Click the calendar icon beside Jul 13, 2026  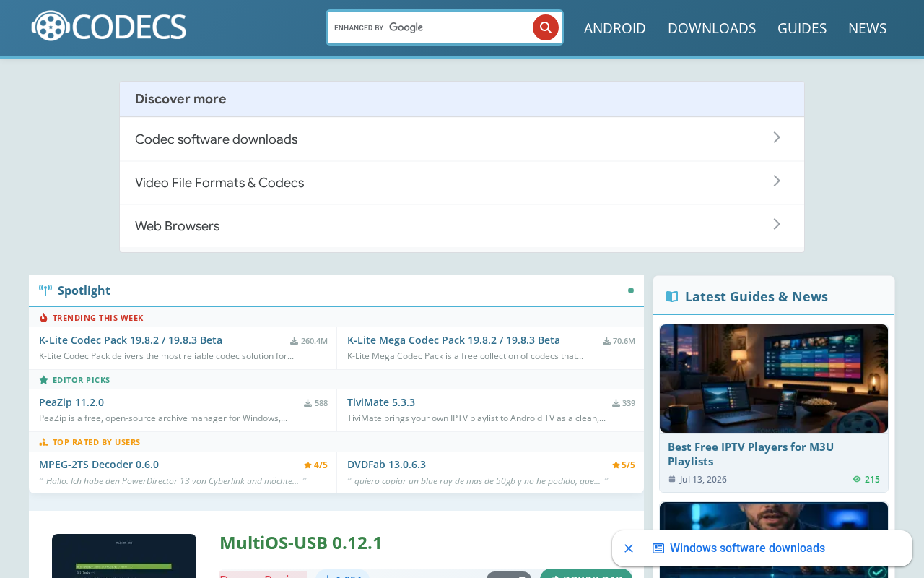tap(672, 479)
